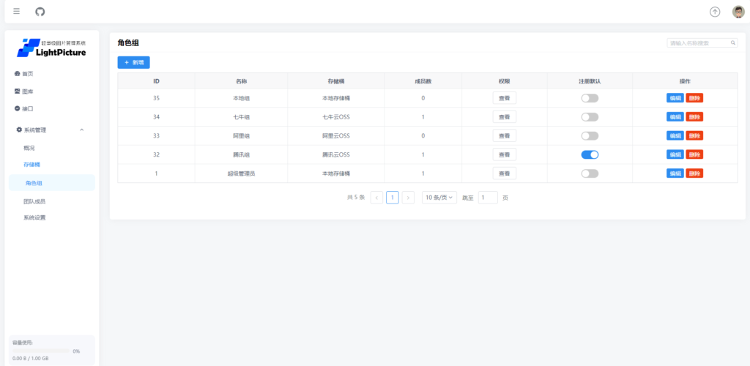The height and width of the screenshot is (366, 750).
Task: View permissions for 阿里组
Action: pyautogui.click(x=504, y=136)
